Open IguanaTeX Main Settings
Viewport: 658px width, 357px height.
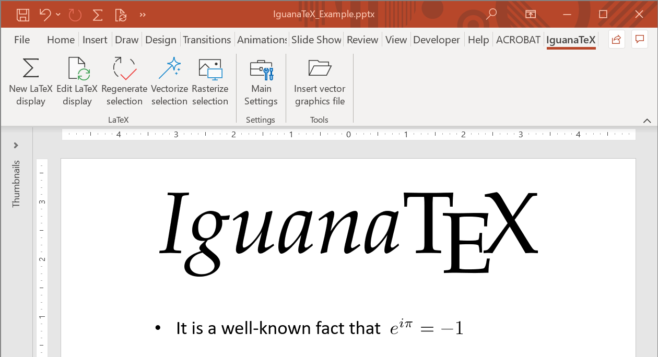pos(261,82)
